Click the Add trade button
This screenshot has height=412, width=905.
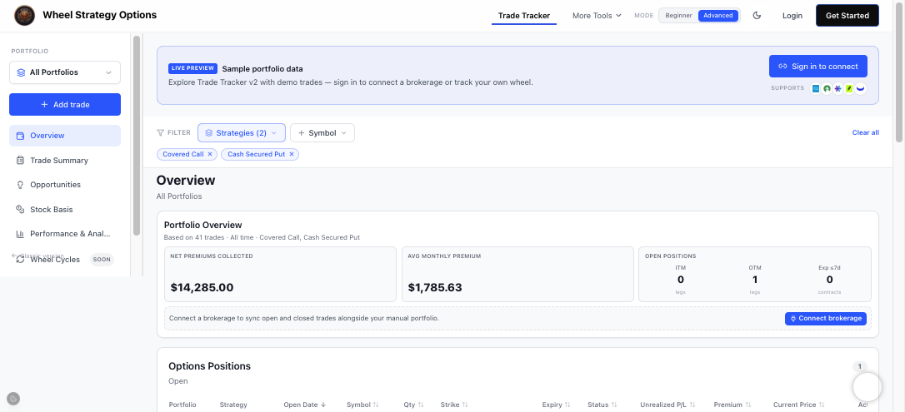[x=65, y=104]
